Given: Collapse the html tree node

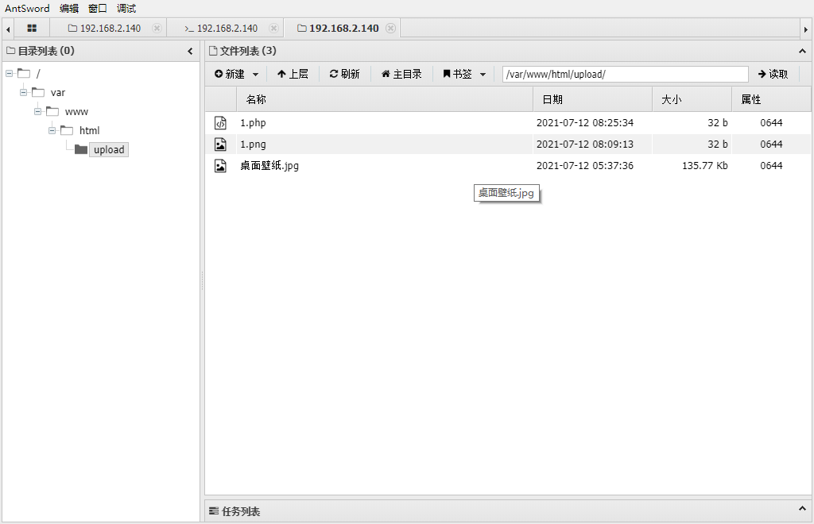Looking at the screenshot, I should [52, 131].
